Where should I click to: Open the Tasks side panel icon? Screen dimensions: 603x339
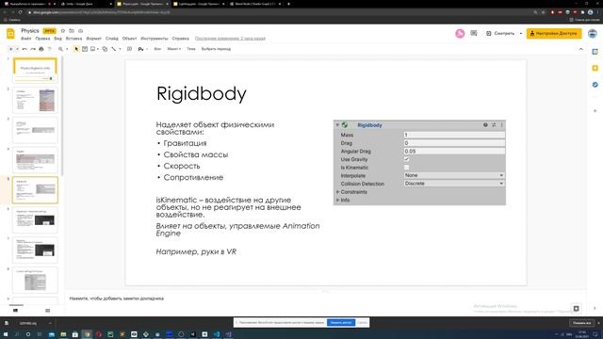click(595, 85)
